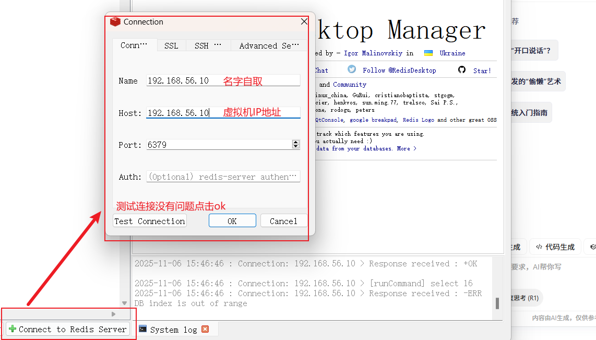Open the Conn... tab in Connection dialog
This screenshot has height=340, width=596.
tap(134, 45)
